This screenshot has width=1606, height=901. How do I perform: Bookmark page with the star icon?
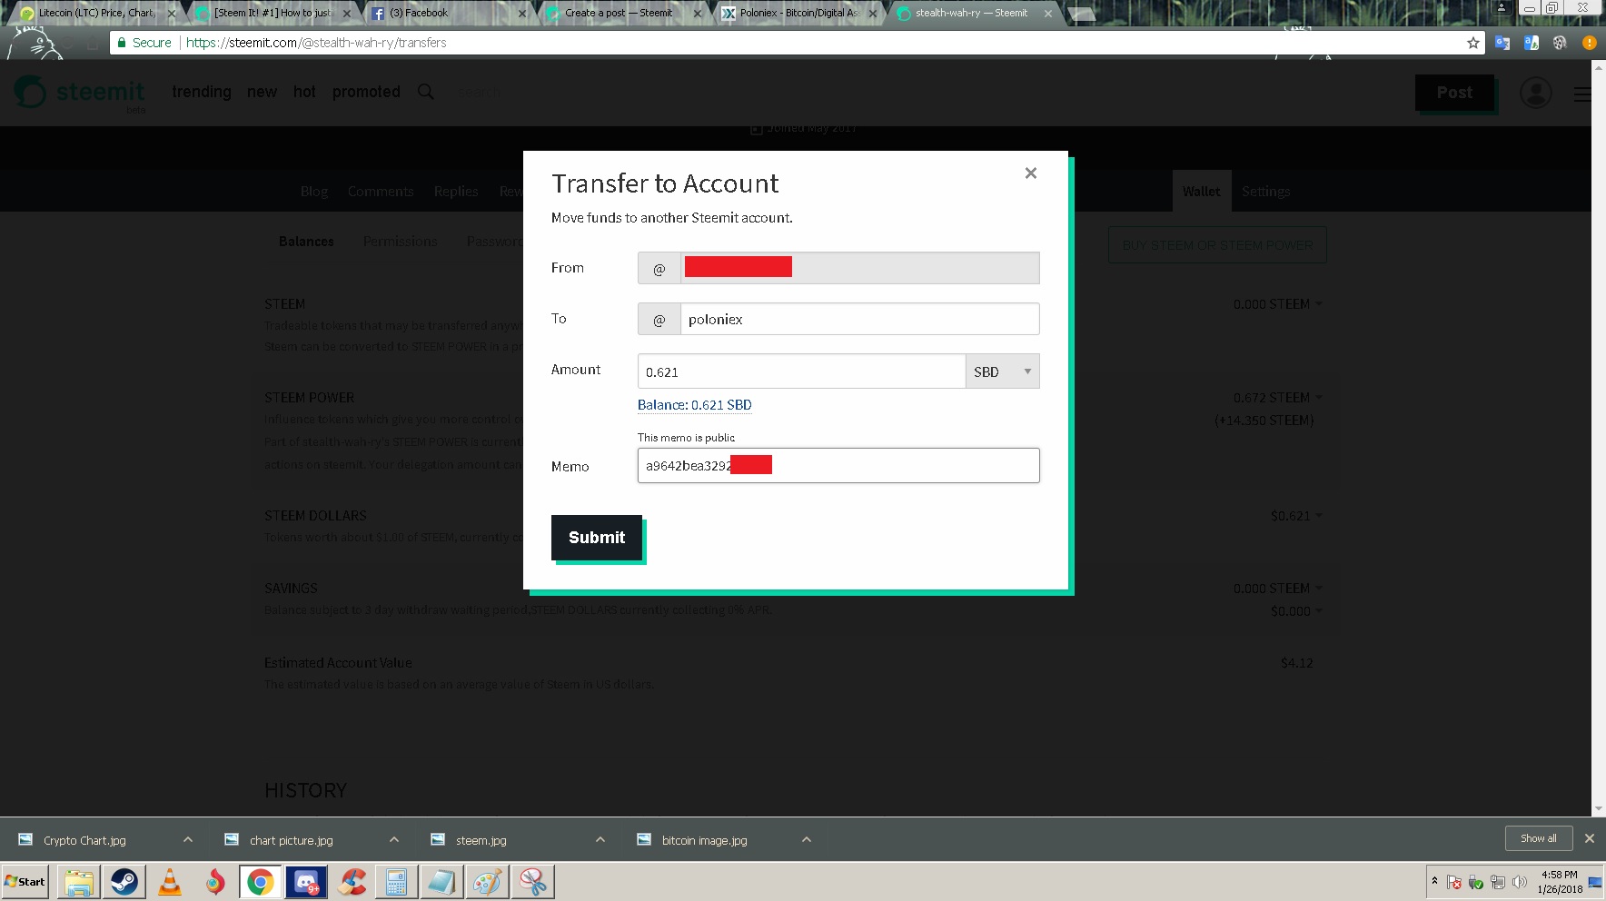pyautogui.click(x=1473, y=43)
